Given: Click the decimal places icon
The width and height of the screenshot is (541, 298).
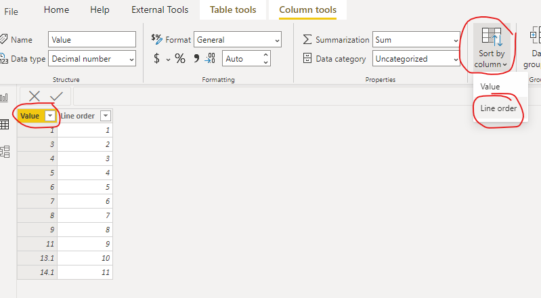Looking at the screenshot, I should pyautogui.click(x=210, y=58).
